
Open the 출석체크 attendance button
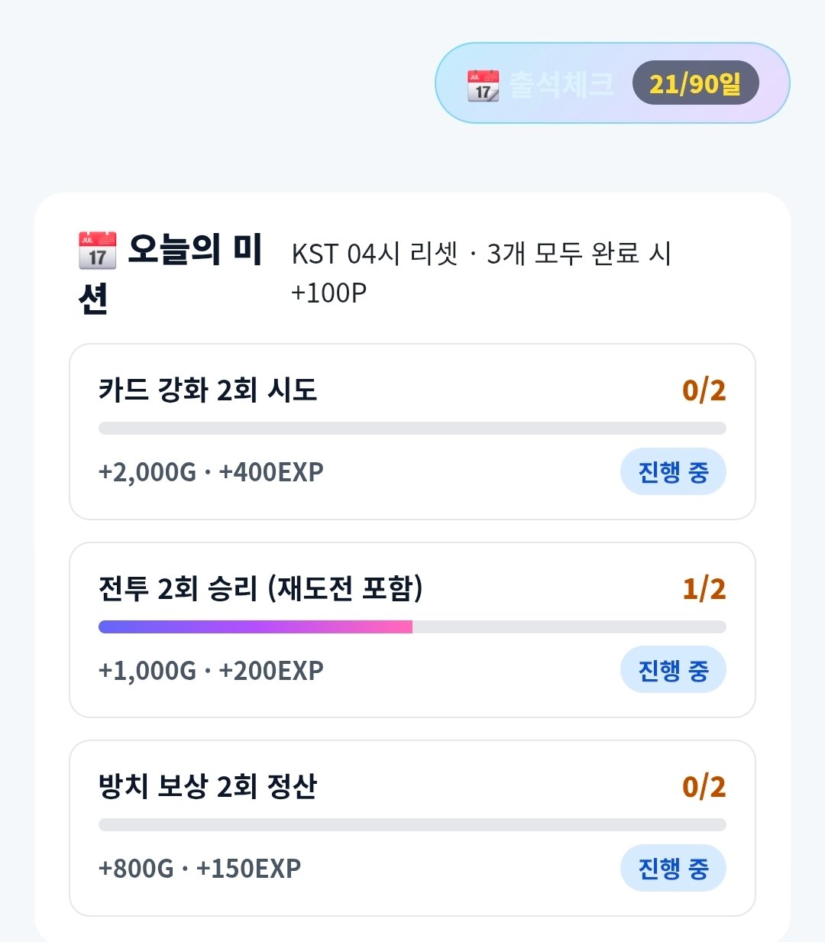pyautogui.click(x=612, y=83)
